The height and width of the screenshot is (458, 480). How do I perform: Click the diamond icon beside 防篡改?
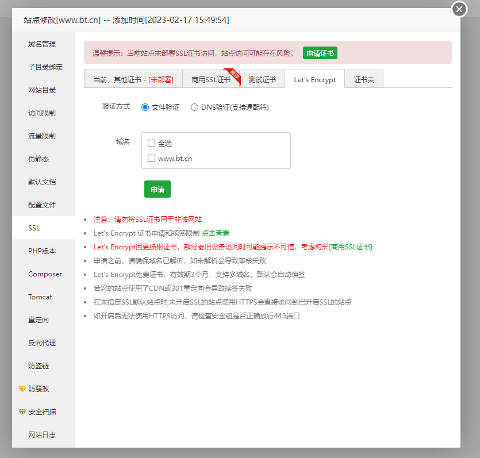(x=22, y=389)
